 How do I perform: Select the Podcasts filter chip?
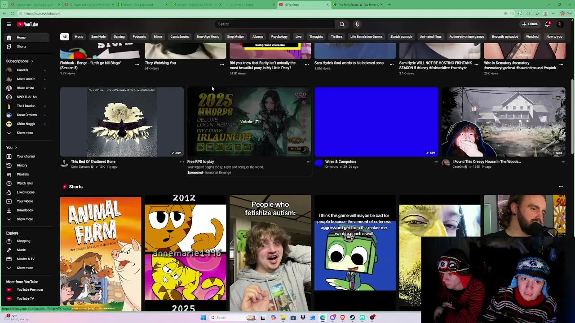[139, 37]
